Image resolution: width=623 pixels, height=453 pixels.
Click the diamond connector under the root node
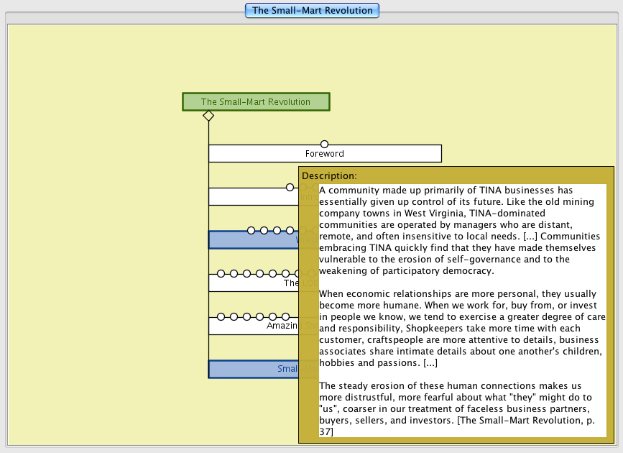tap(208, 116)
